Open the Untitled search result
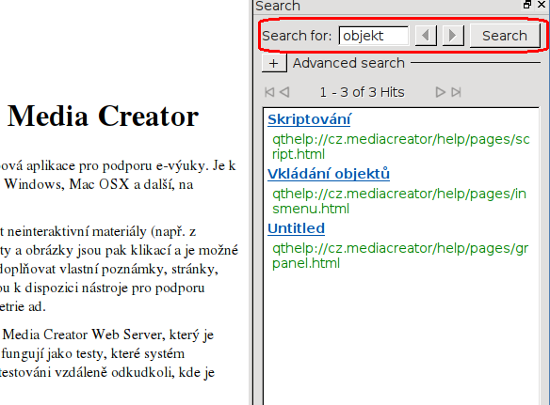The image size is (550, 405). click(x=296, y=228)
